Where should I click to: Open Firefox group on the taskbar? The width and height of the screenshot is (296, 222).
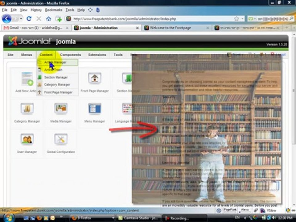[92, 218]
